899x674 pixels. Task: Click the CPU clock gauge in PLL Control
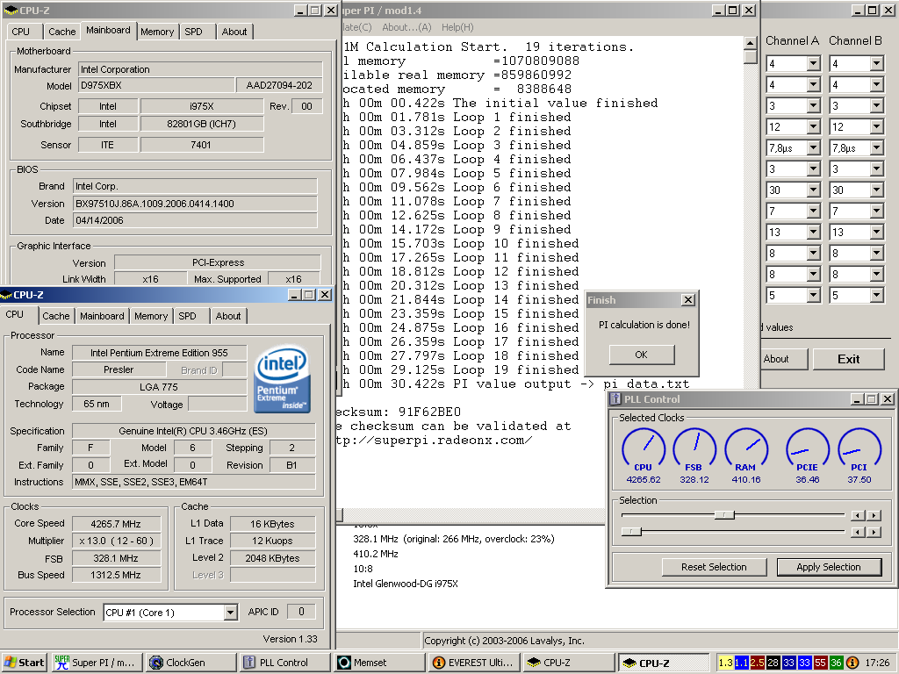coord(644,450)
